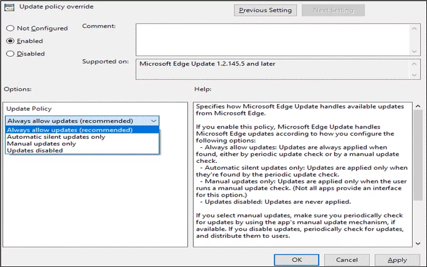Screen dimensions: 427x267
Task: Click the Apply button
Action: (x=397, y=260)
